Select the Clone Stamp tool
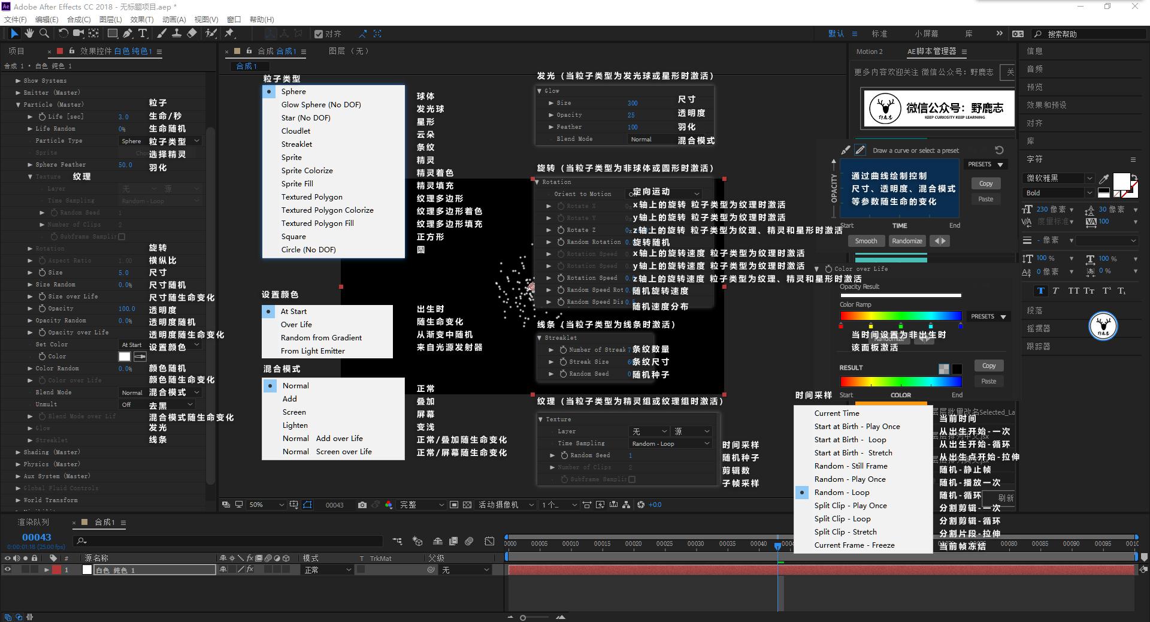The height and width of the screenshot is (622, 1150). 177,34
